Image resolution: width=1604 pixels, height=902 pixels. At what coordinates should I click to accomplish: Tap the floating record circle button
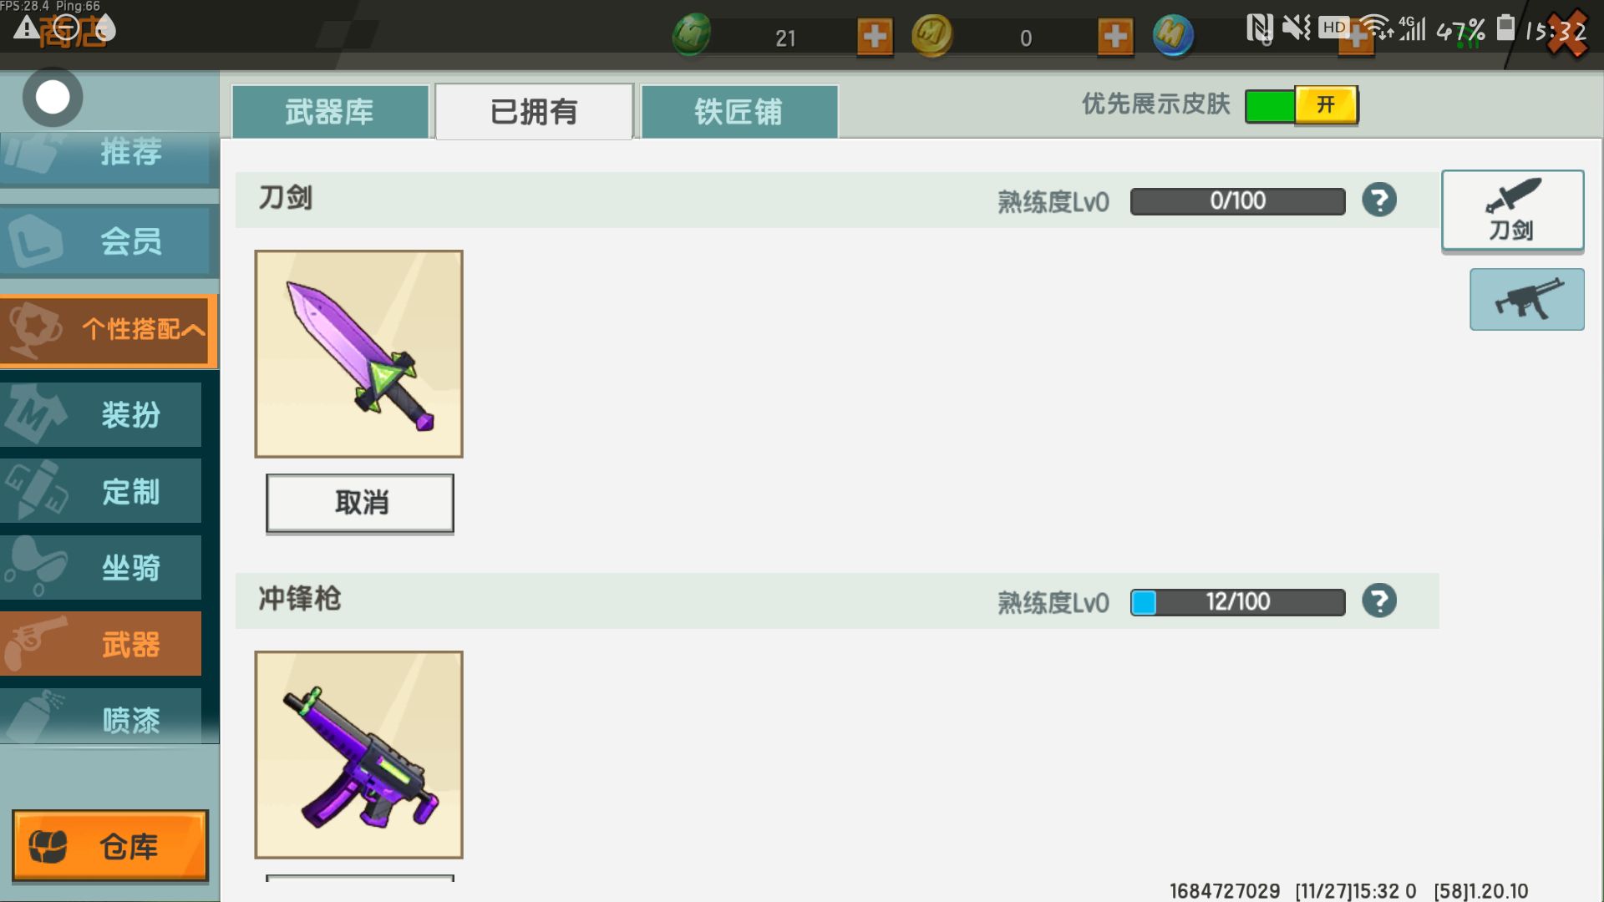[x=53, y=97]
